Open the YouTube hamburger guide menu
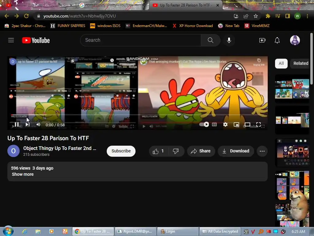Image resolution: width=314 pixels, height=236 pixels. click(x=11, y=40)
